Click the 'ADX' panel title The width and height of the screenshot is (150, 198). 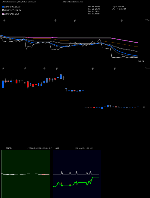[x=57, y=148]
